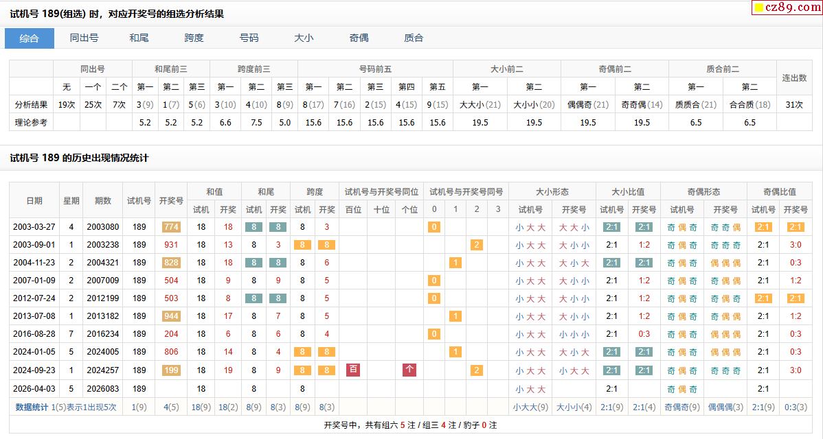The image size is (823, 439).
Task: Click the 连出数 column header
Action: [794, 78]
